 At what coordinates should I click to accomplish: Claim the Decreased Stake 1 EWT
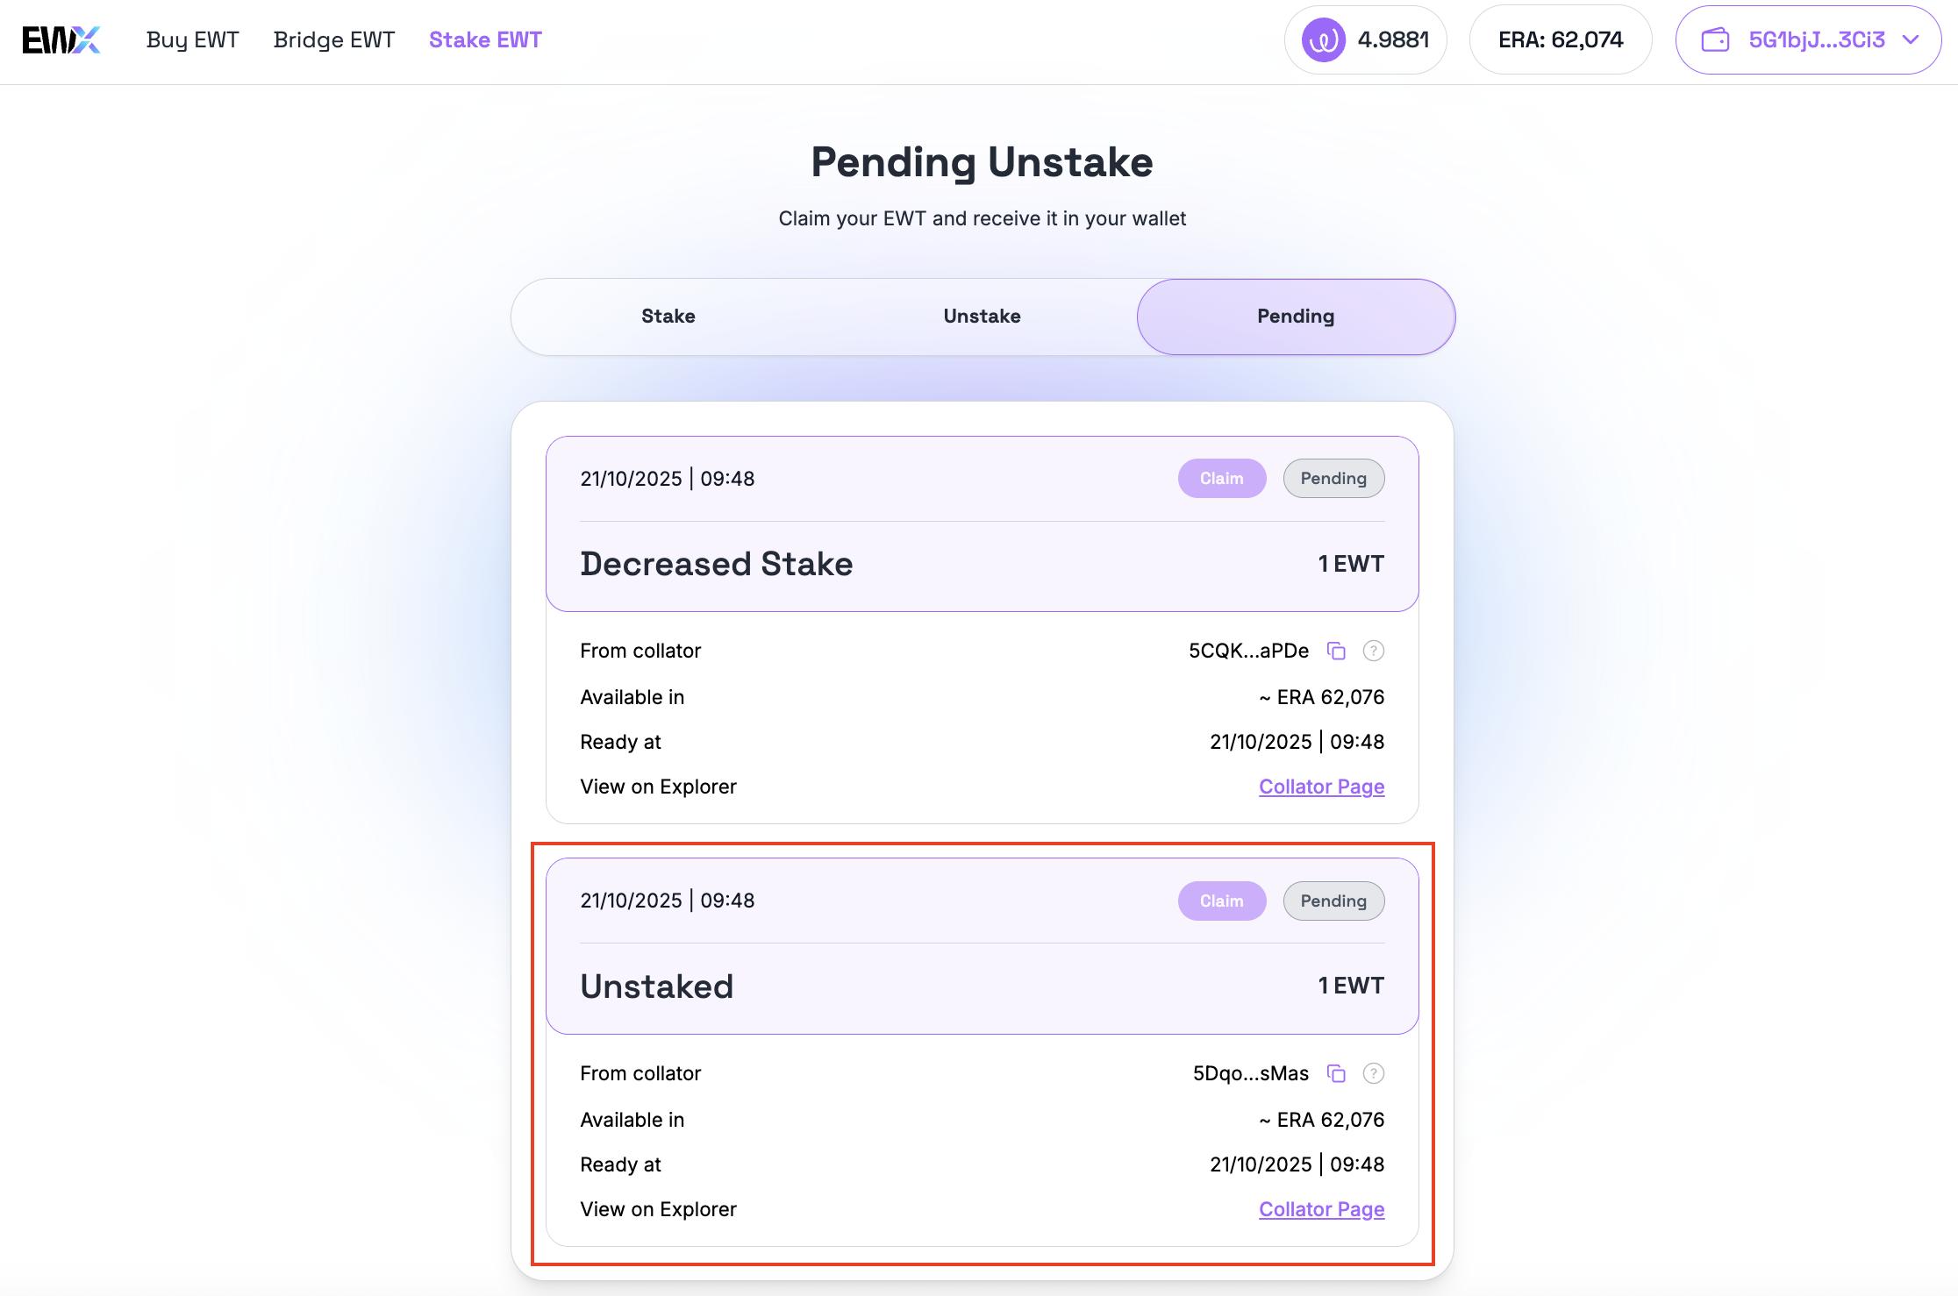pos(1221,479)
